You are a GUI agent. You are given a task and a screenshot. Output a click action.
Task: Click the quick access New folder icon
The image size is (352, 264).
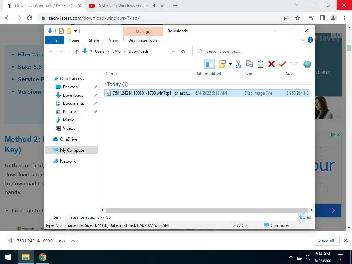pyautogui.click(x=69, y=31)
